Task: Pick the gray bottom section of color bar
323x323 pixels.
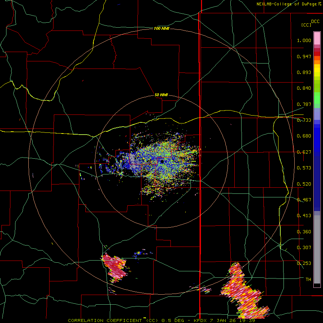Action: 317,249
